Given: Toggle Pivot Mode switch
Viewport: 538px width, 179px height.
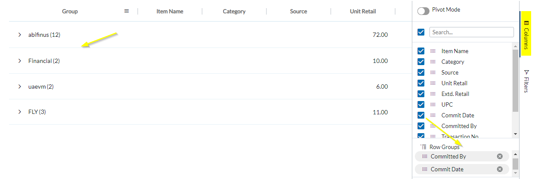Looking at the screenshot, I should tap(423, 11).
